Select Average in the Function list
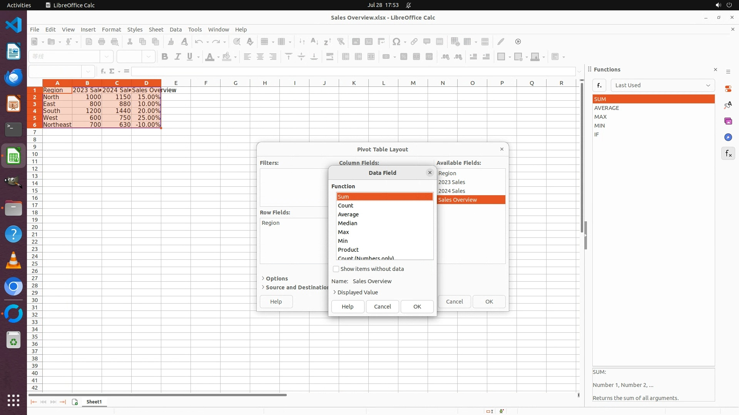The height and width of the screenshot is (415, 739). (x=348, y=214)
